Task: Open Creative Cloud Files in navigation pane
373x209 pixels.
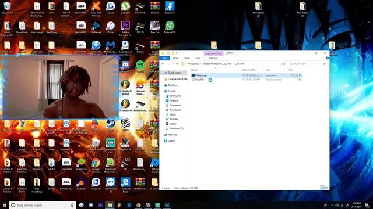Action: point(176,79)
